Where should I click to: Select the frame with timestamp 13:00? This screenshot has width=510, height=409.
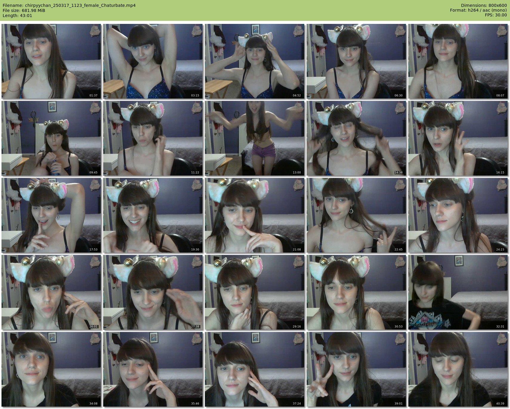(x=255, y=138)
